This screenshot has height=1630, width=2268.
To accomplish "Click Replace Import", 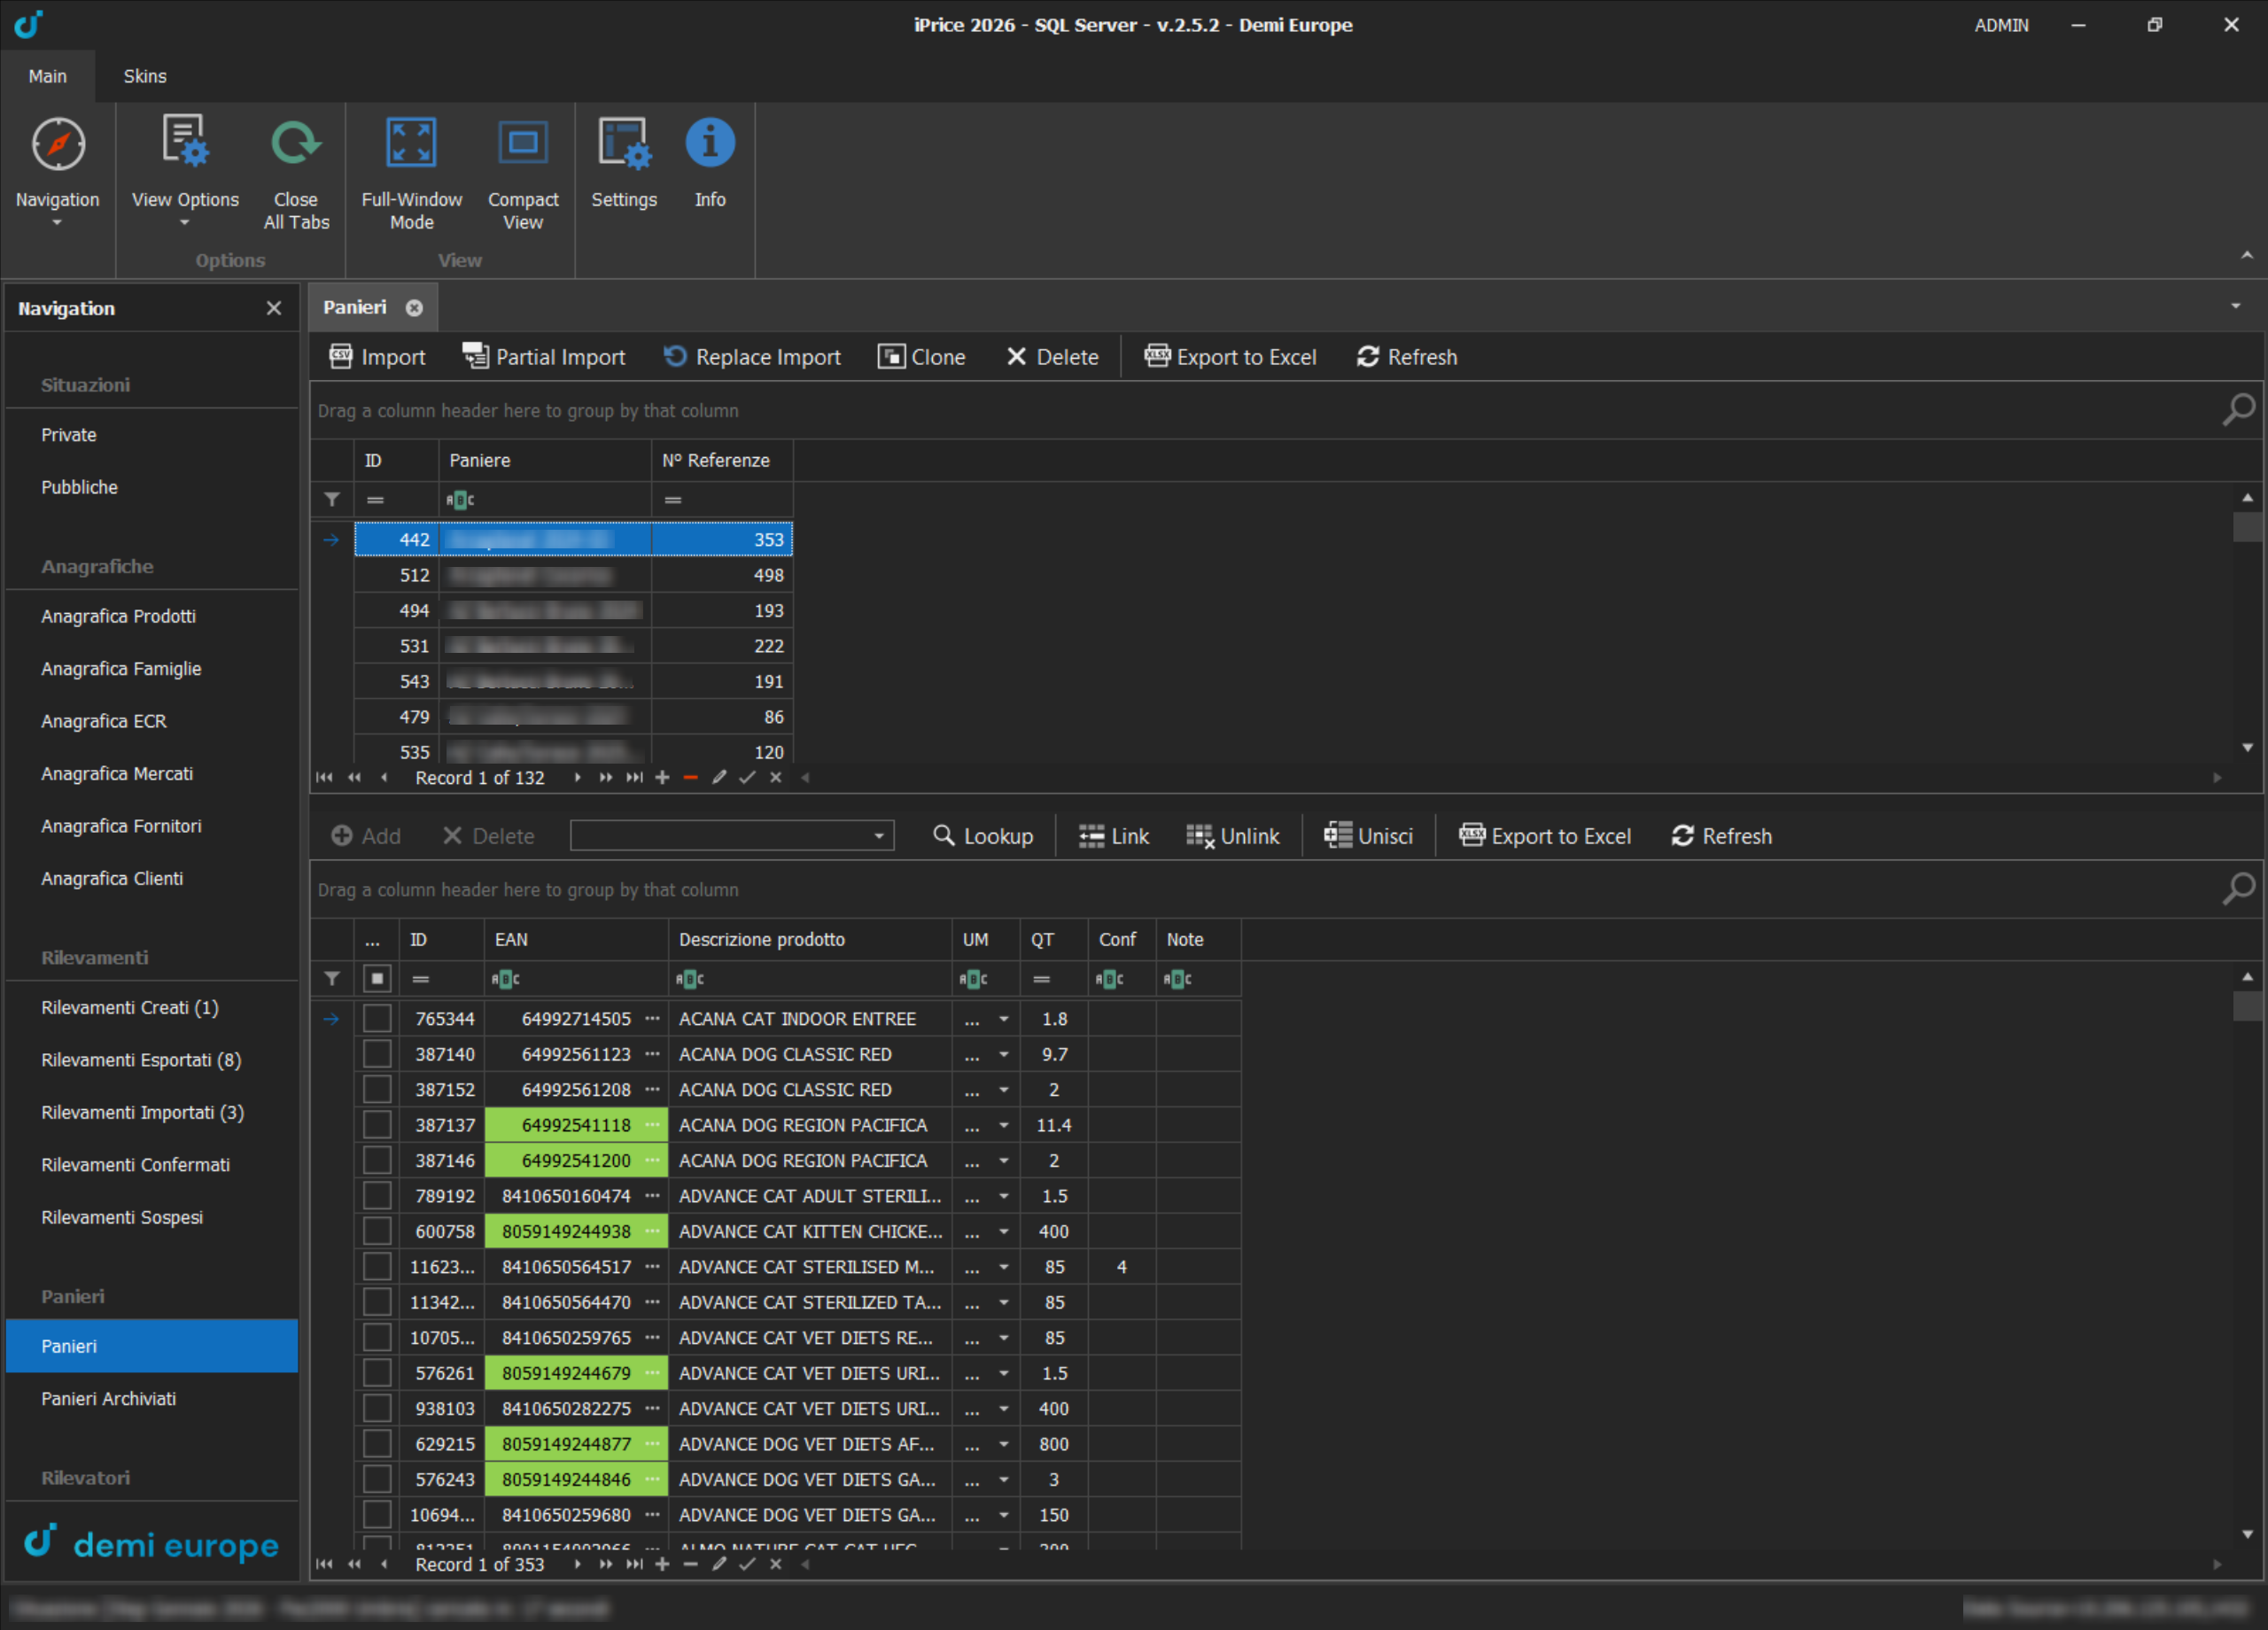I will (752, 357).
